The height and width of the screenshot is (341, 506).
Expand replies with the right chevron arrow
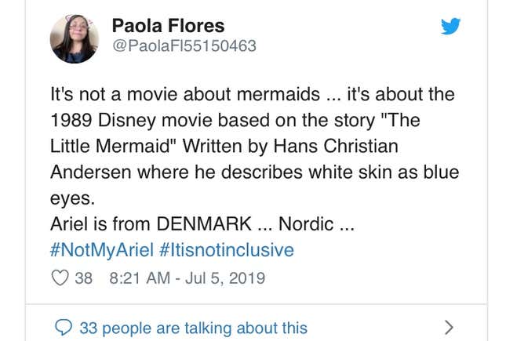tap(449, 328)
